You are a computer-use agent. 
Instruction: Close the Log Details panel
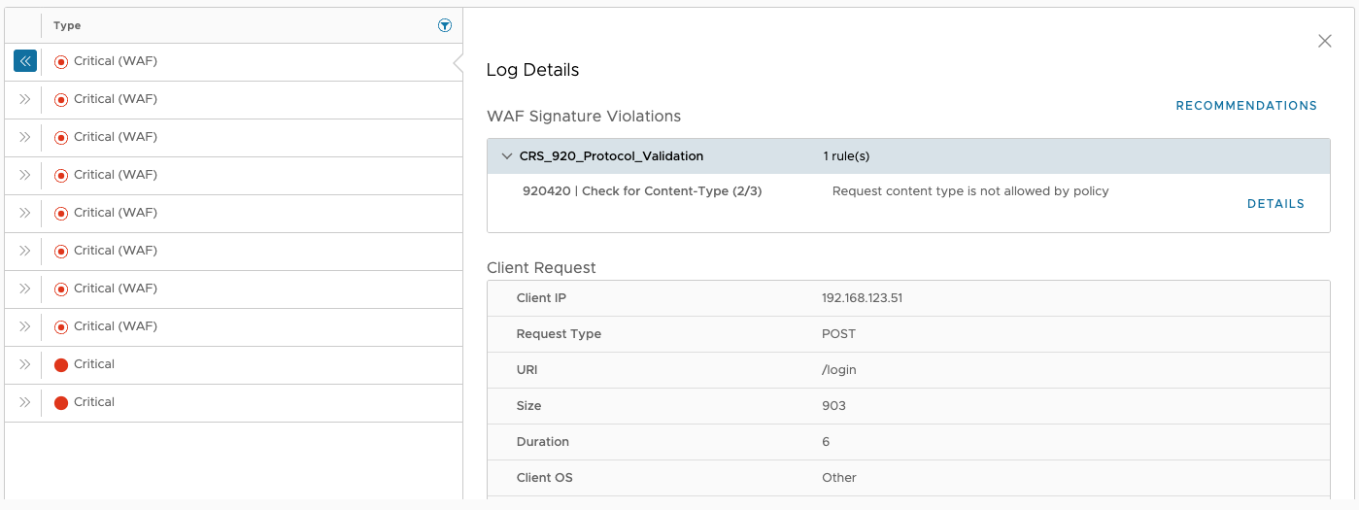pos(1324,41)
